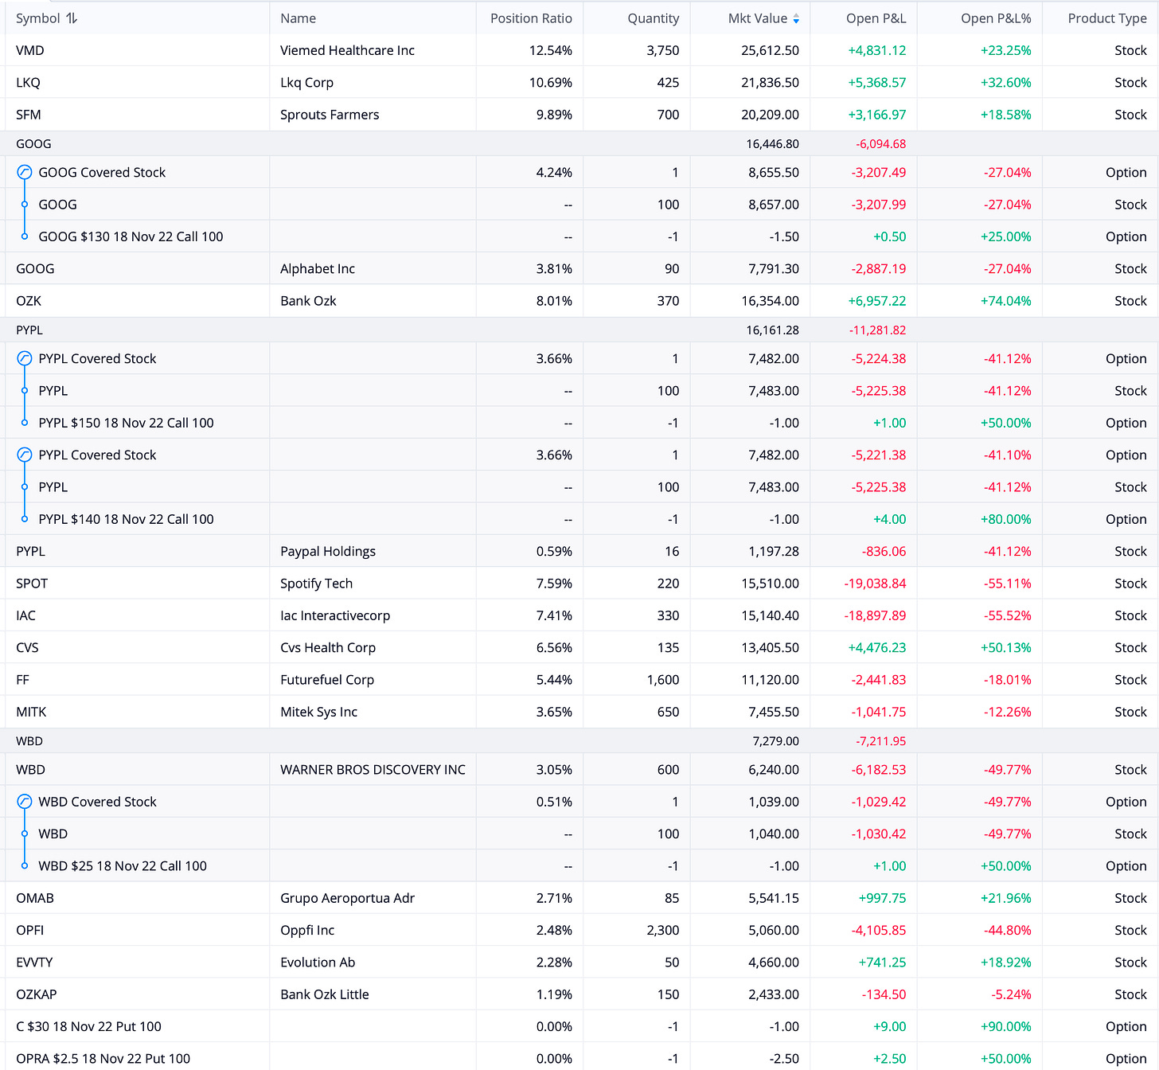
Task: Click SPOT open P&L -19,038.84
Action: (x=875, y=584)
